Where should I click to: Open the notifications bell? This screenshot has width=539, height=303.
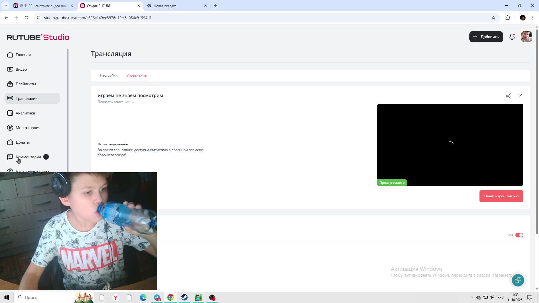click(x=512, y=37)
